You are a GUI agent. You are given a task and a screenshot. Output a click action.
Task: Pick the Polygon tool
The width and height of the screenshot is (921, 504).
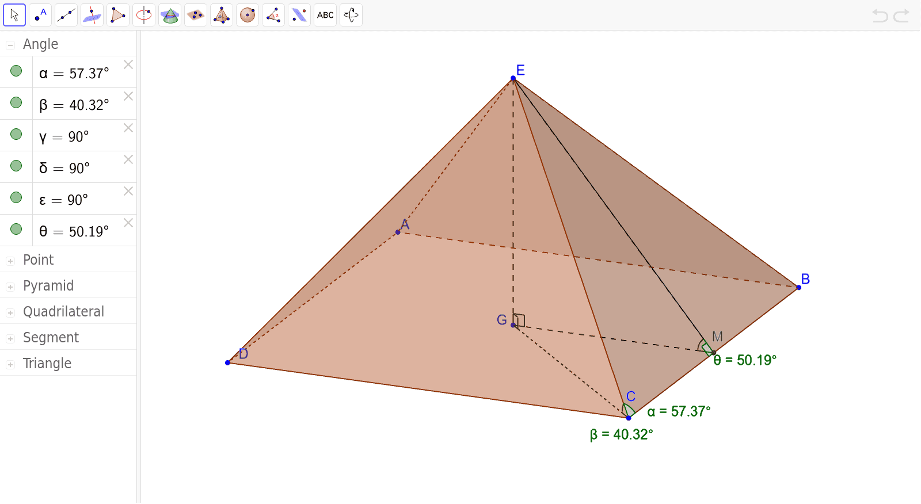[x=118, y=15]
